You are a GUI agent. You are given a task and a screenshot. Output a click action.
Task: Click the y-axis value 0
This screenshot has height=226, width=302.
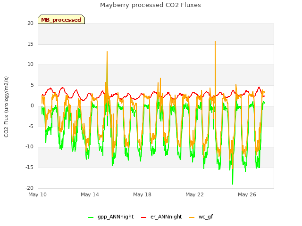point(32,105)
